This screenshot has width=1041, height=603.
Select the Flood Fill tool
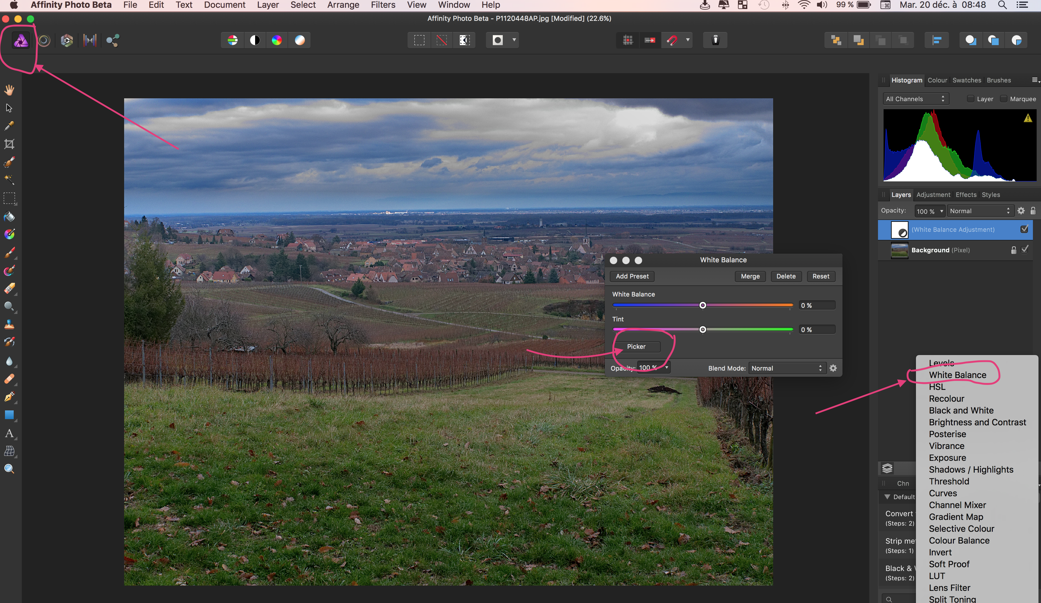point(9,217)
